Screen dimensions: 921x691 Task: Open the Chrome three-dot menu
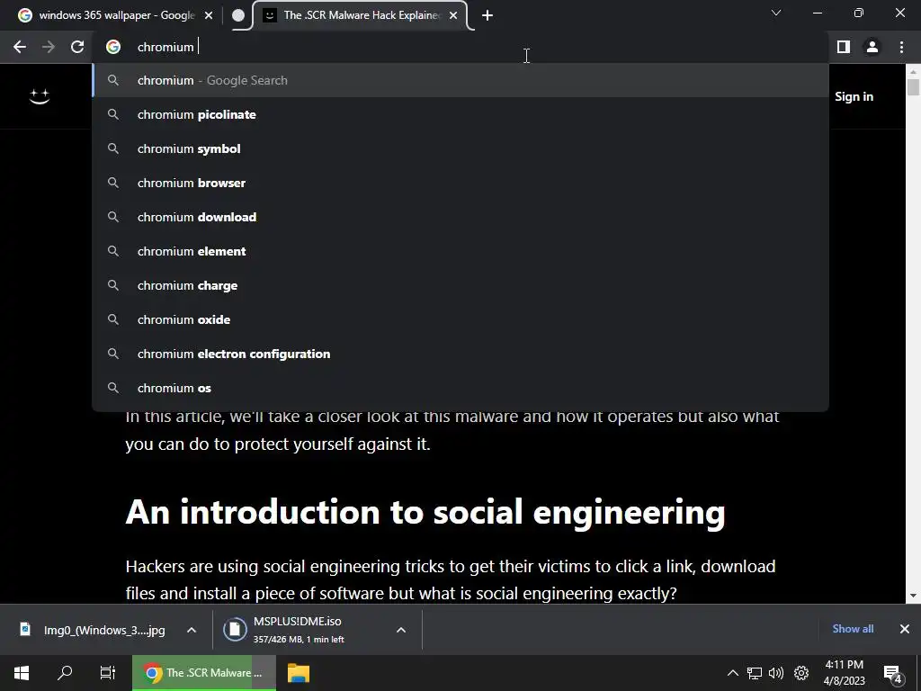(901, 47)
